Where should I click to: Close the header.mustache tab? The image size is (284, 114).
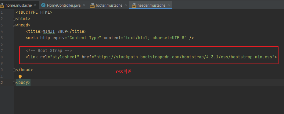point(169,5)
